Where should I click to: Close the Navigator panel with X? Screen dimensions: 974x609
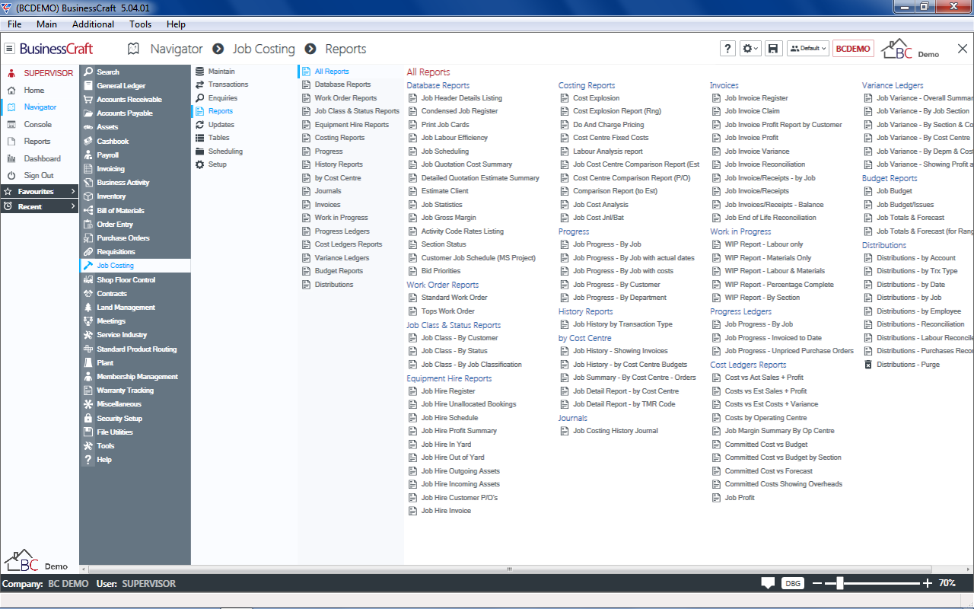[962, 49]
